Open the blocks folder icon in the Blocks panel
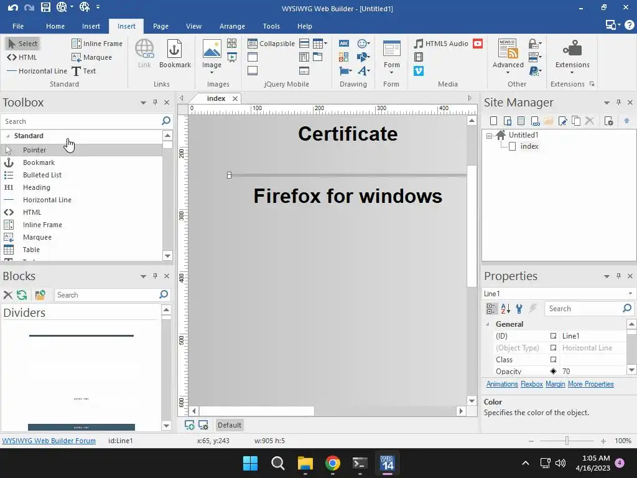Screen dimensions: 637x478 pyautogui.click(x=40, y=294)
